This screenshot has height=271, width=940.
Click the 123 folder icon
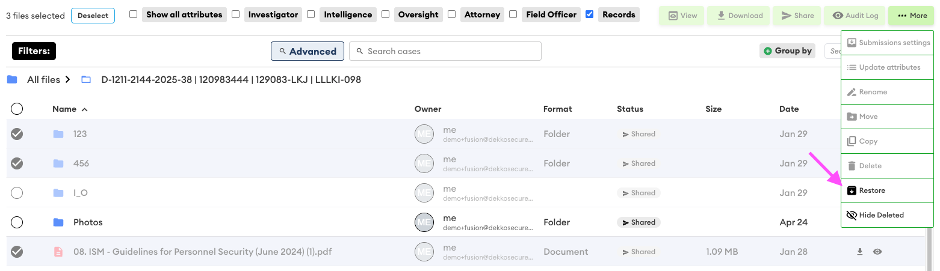[58, 134]
